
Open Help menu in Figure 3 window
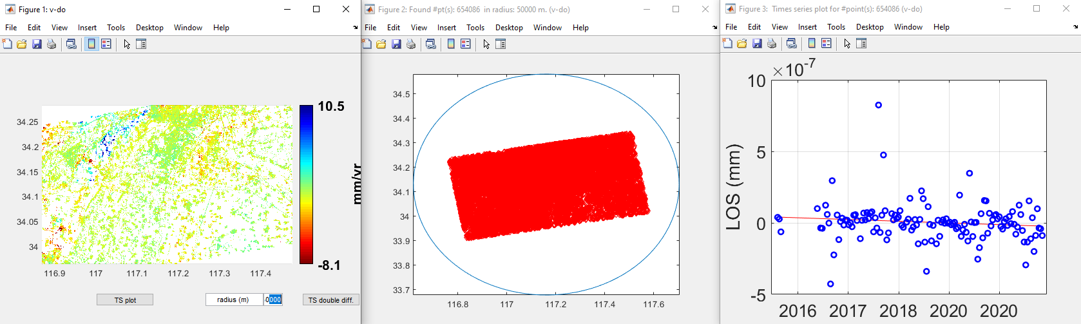click(941, 27)
